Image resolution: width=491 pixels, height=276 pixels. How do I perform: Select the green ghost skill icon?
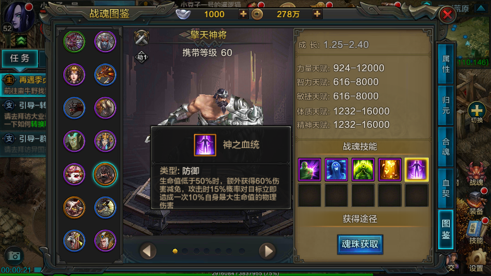click(363, 170)
